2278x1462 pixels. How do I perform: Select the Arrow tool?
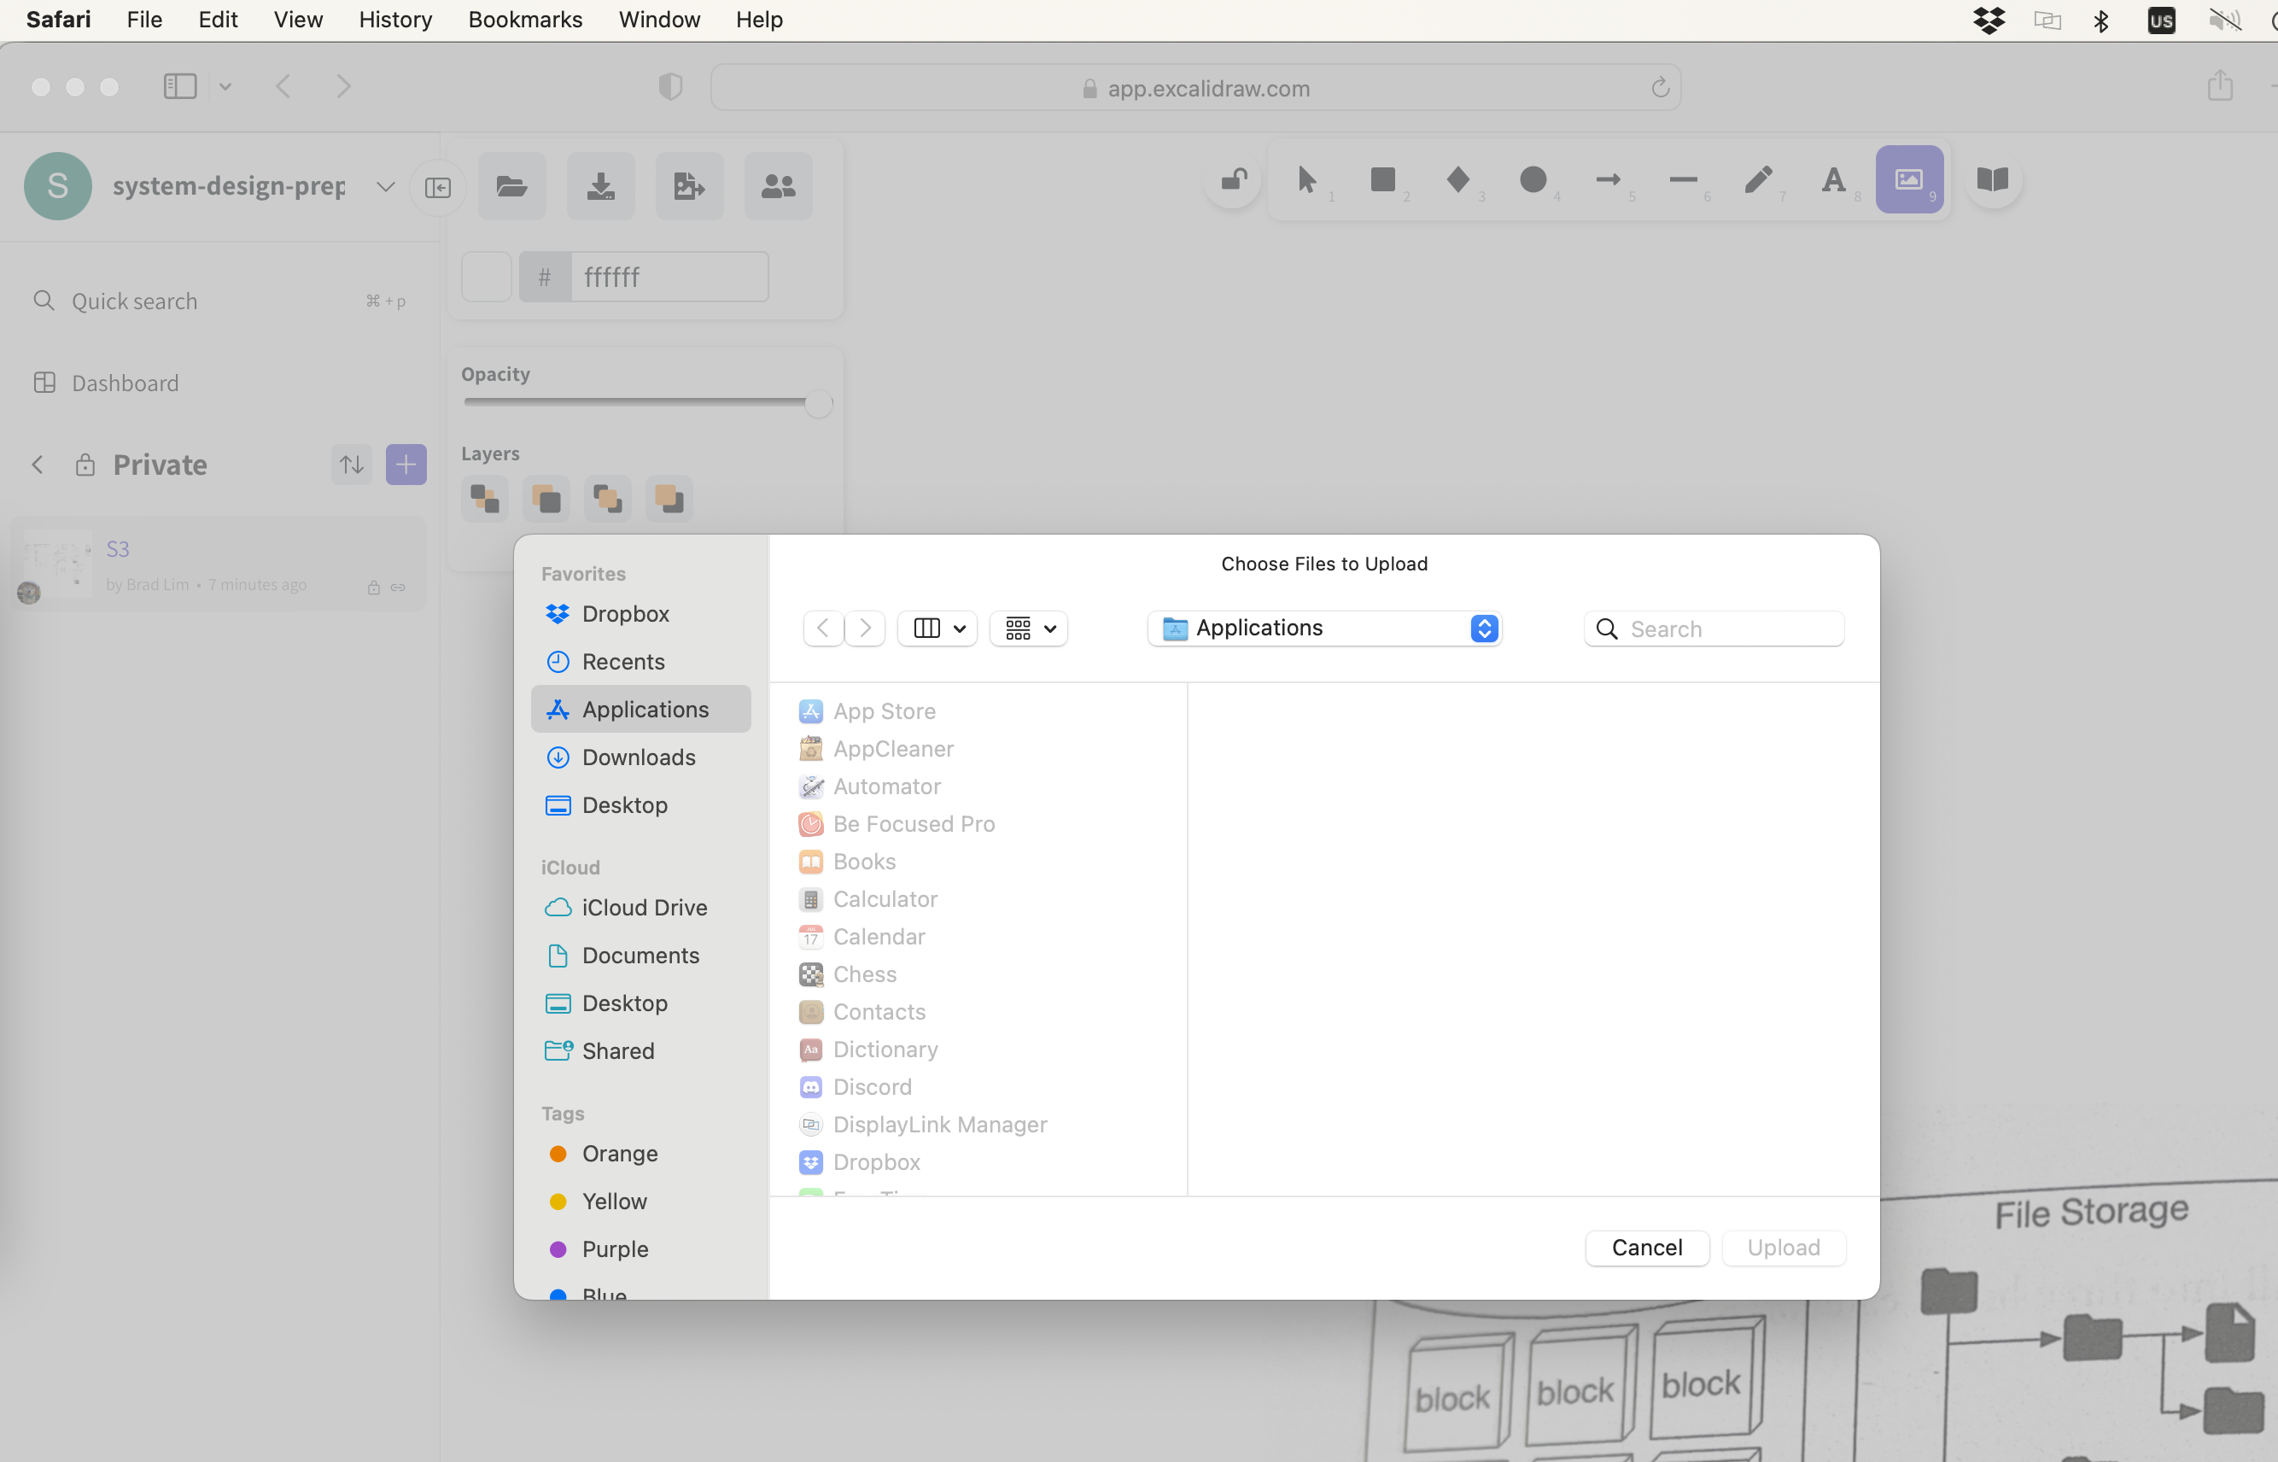[1609, 180]
